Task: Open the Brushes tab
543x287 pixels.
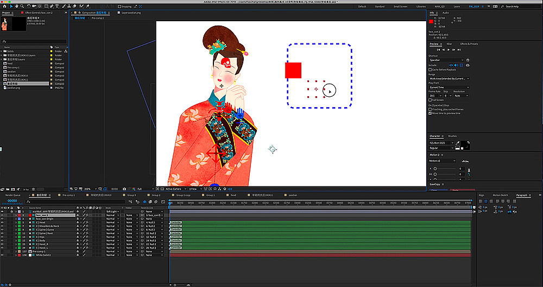Action: pos(452,136)
